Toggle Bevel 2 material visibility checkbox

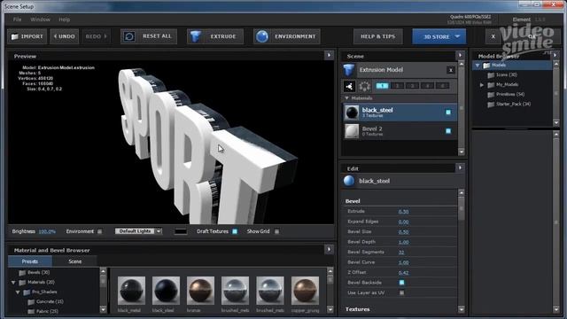pos(448,131)
